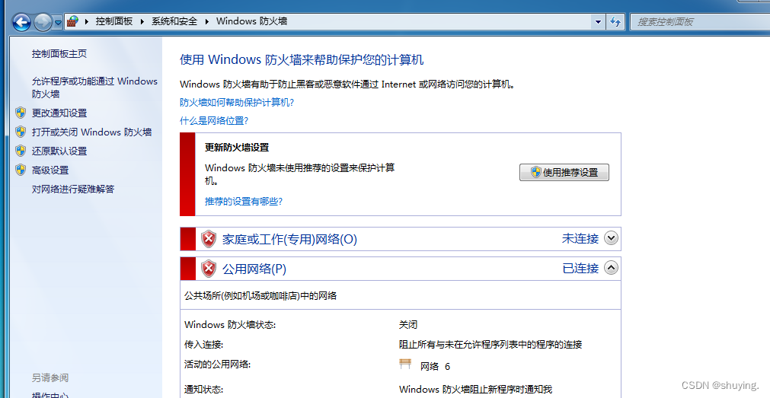Open the address bar history dropdown
Viewport: 770px width, 398px height.
[x=598, y=21]
